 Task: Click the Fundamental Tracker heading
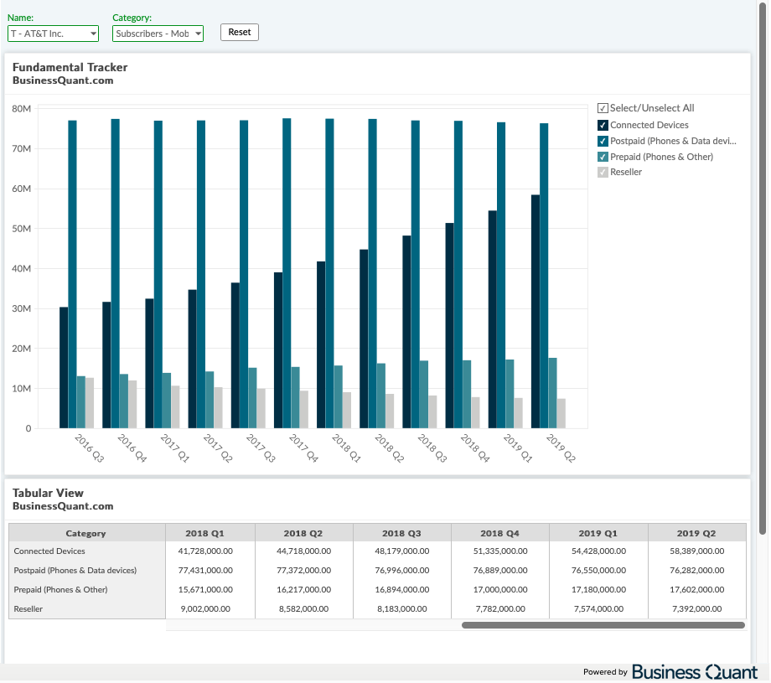[70, 67]
